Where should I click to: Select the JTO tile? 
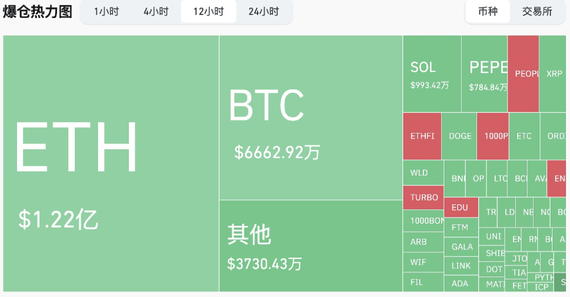point(516,258)
